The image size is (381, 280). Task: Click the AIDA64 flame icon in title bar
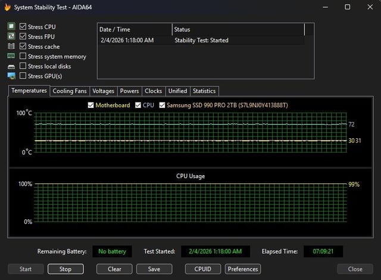8,7
